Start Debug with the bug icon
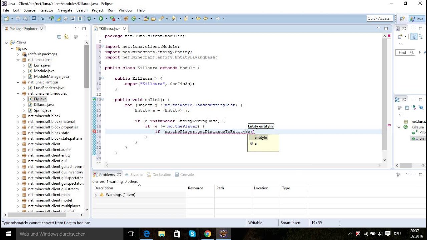 click(89, 19)
